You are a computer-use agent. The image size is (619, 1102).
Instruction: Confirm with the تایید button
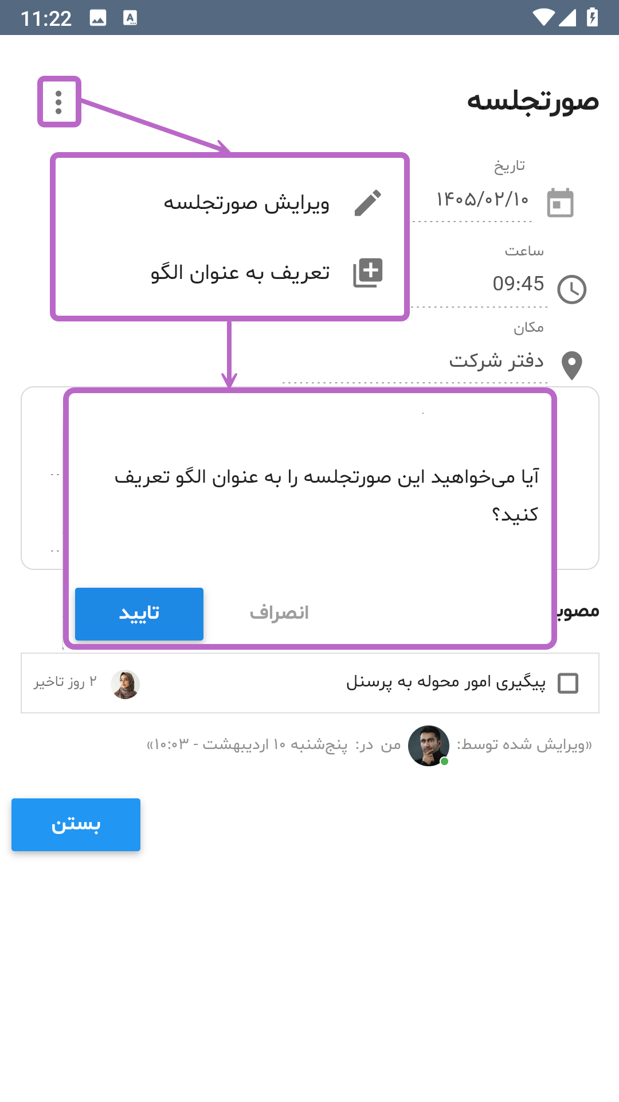139,614
